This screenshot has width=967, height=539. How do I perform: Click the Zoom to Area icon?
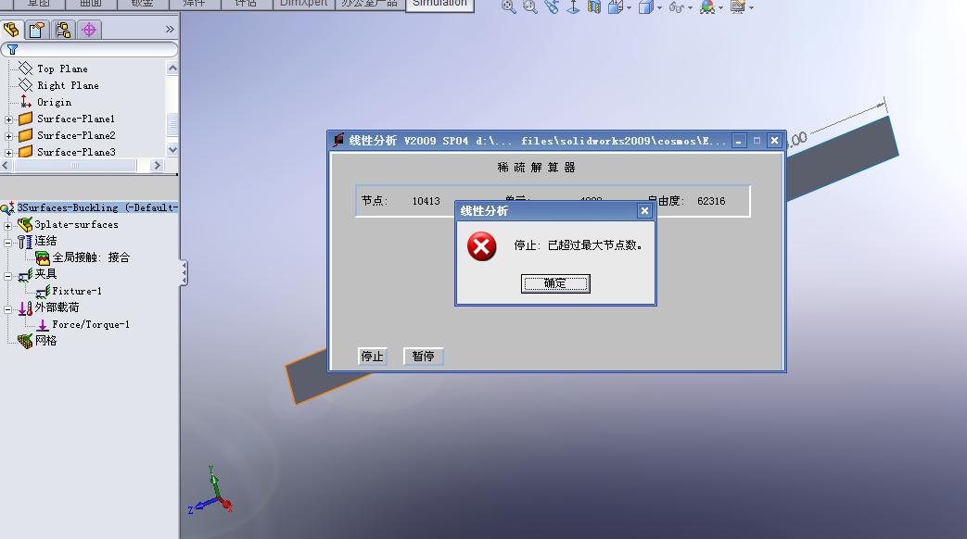[529, 6]
